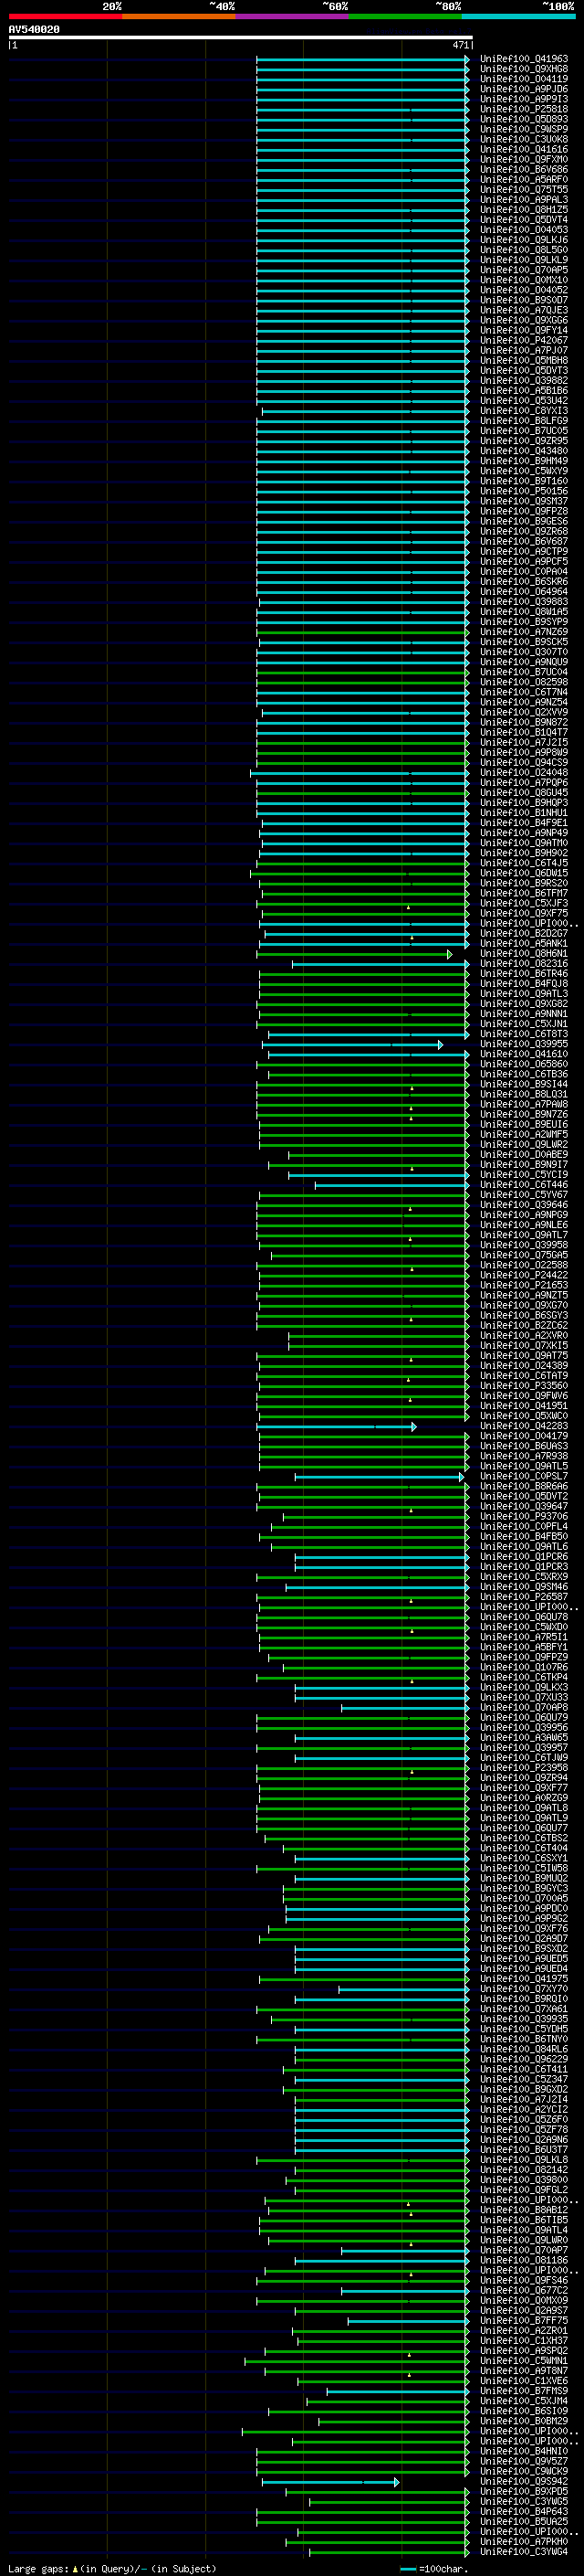
Task: Select hit label UniRef100_Q41616
Action: (x=524, y=149)
